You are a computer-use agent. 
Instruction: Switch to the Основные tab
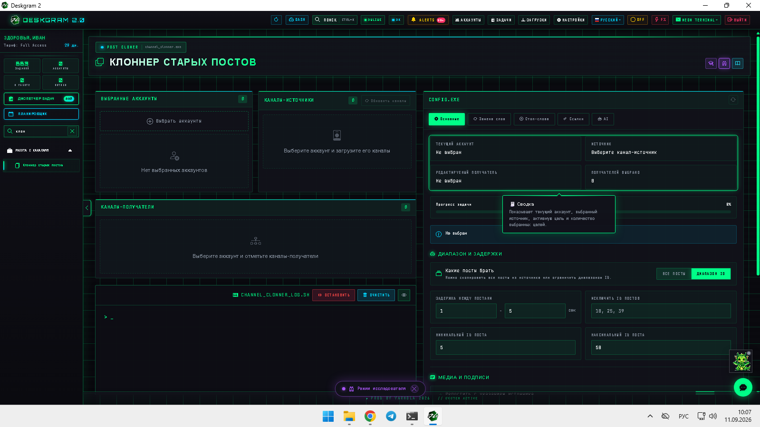point(447,119)
